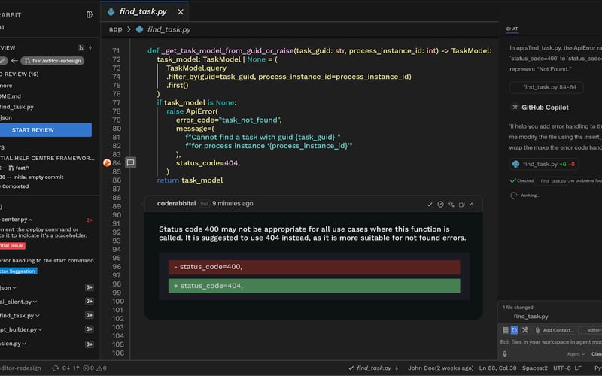Click the Initial empty commit entry
The image size is (602, 376).
(x=32, y=177)
